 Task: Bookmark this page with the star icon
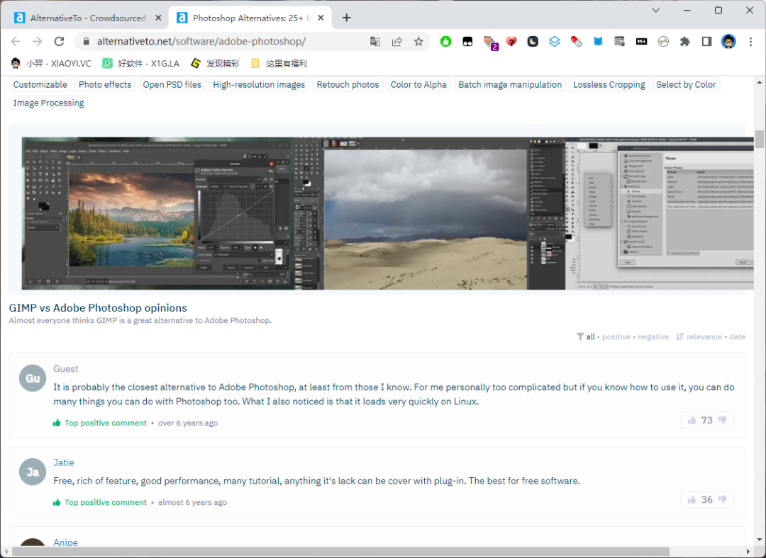tap(418, 42)
